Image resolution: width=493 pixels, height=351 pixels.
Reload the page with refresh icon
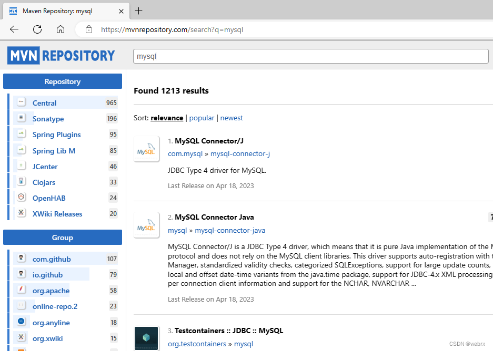[x=37, y=29]
